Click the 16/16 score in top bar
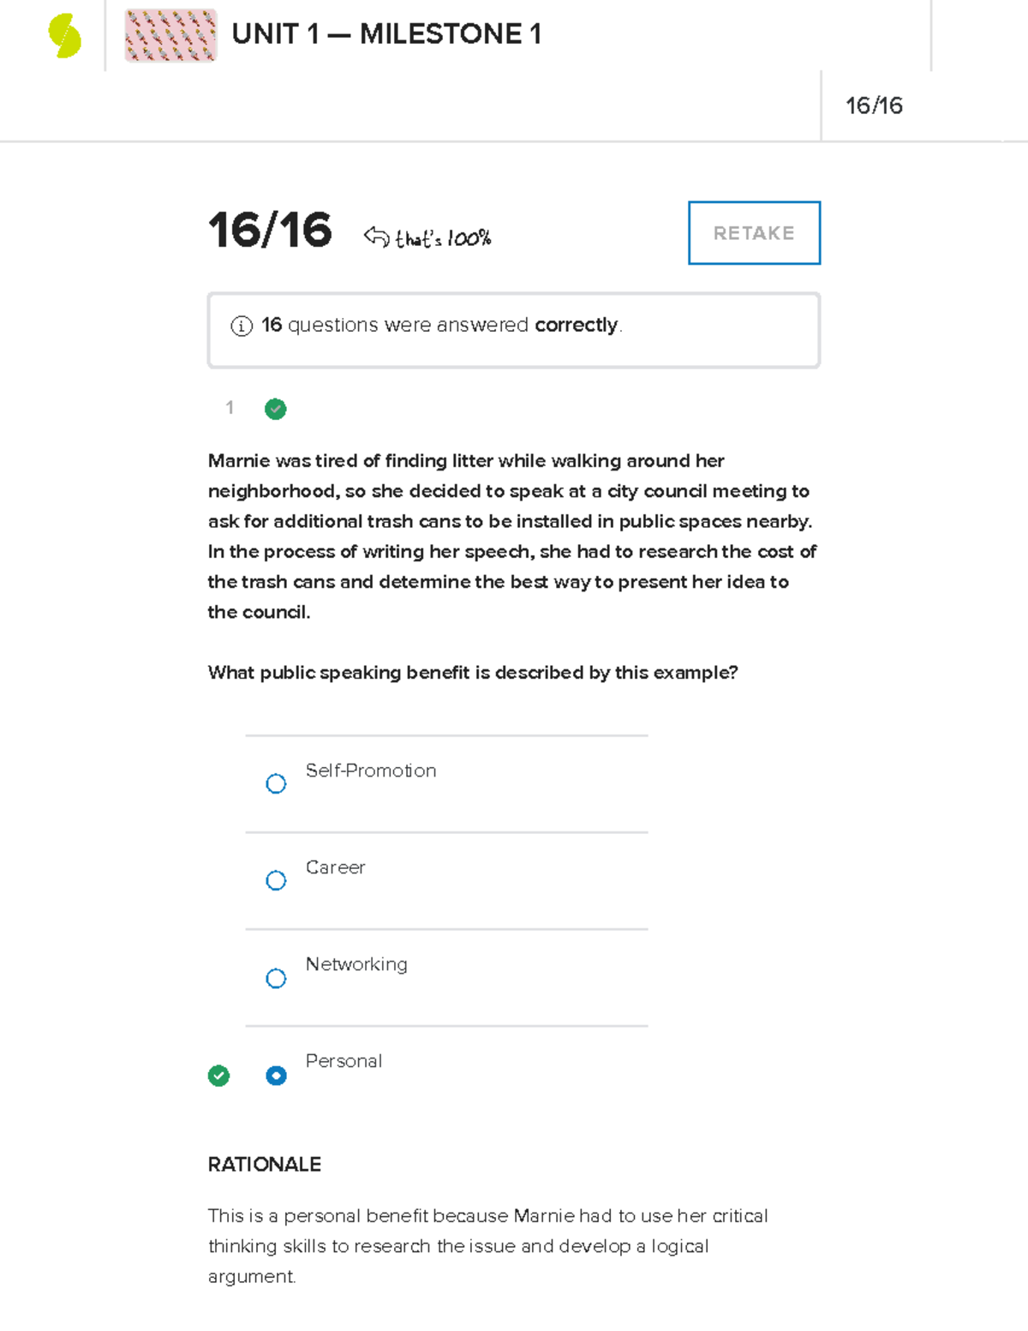The image size is (1028, 1331). (x=874, y=105)
